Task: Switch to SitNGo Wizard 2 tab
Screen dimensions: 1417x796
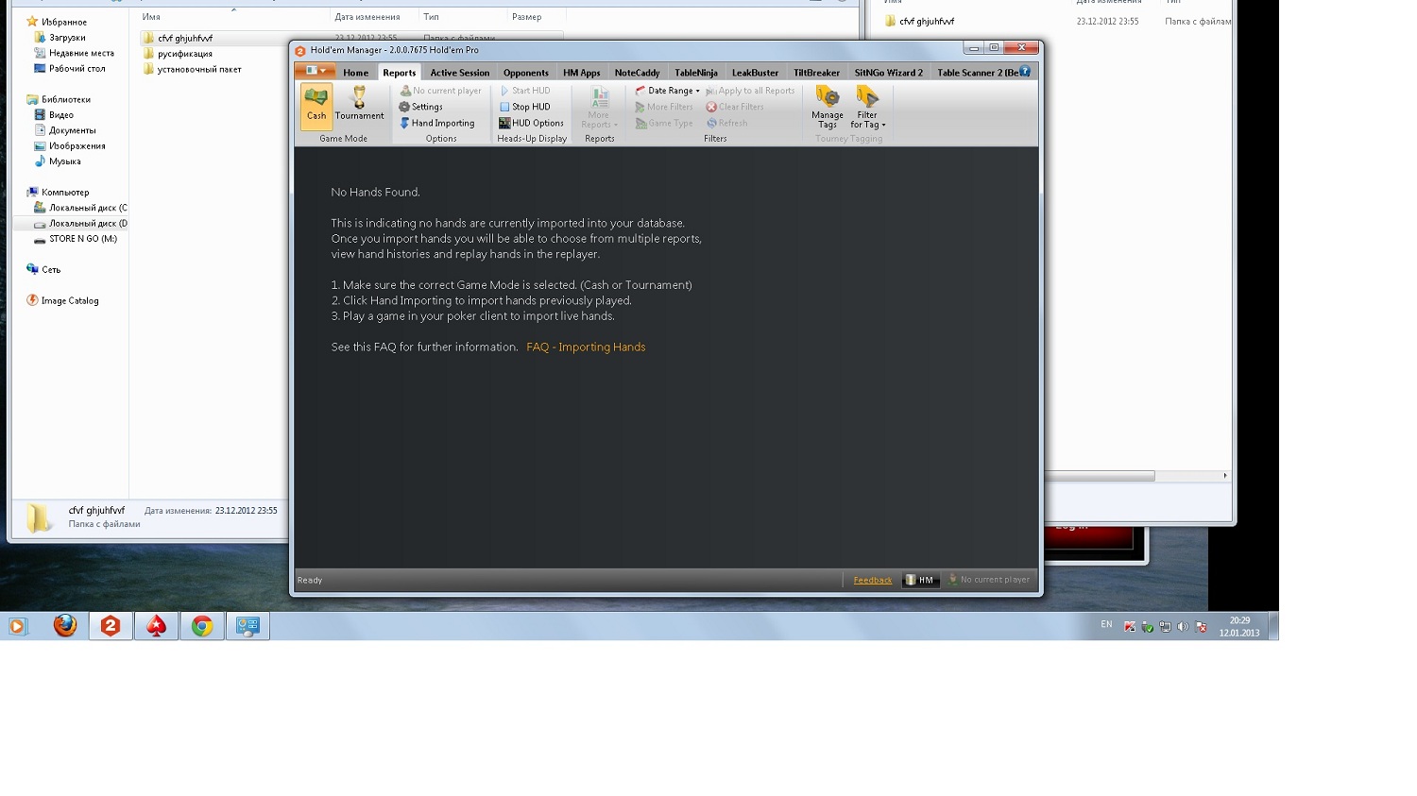Action: (889, 73)
